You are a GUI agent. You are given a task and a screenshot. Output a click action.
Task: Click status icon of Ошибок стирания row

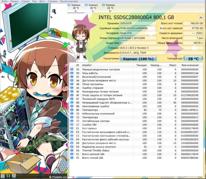coord(72,88)
